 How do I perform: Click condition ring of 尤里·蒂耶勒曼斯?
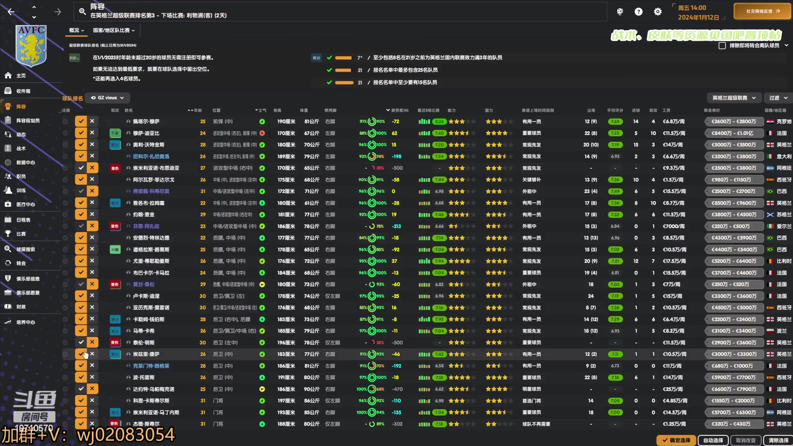pyautogui.click(x=372, y=261)
